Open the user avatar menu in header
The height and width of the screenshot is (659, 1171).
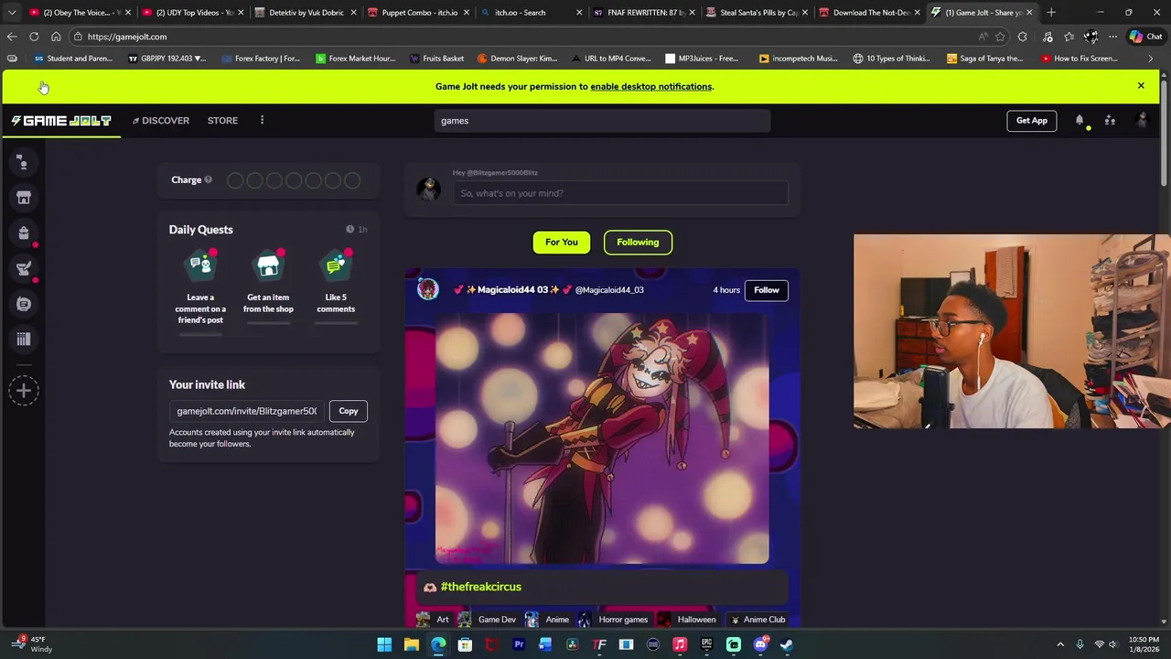click(1141, 121)
